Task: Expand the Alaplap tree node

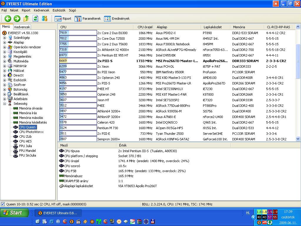Action: pos(4,42)
